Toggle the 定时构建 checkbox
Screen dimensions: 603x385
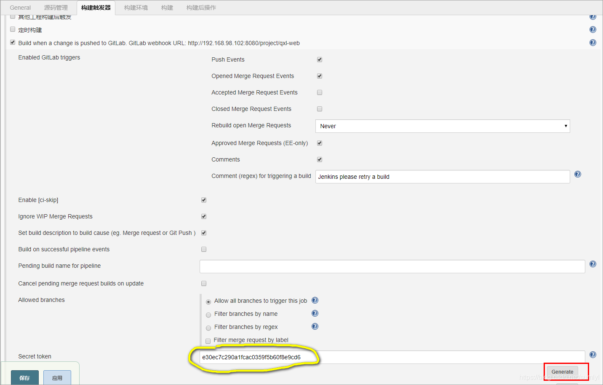pos(13,30)
